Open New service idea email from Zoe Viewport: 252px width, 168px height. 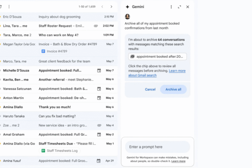[x=59, y=125]
